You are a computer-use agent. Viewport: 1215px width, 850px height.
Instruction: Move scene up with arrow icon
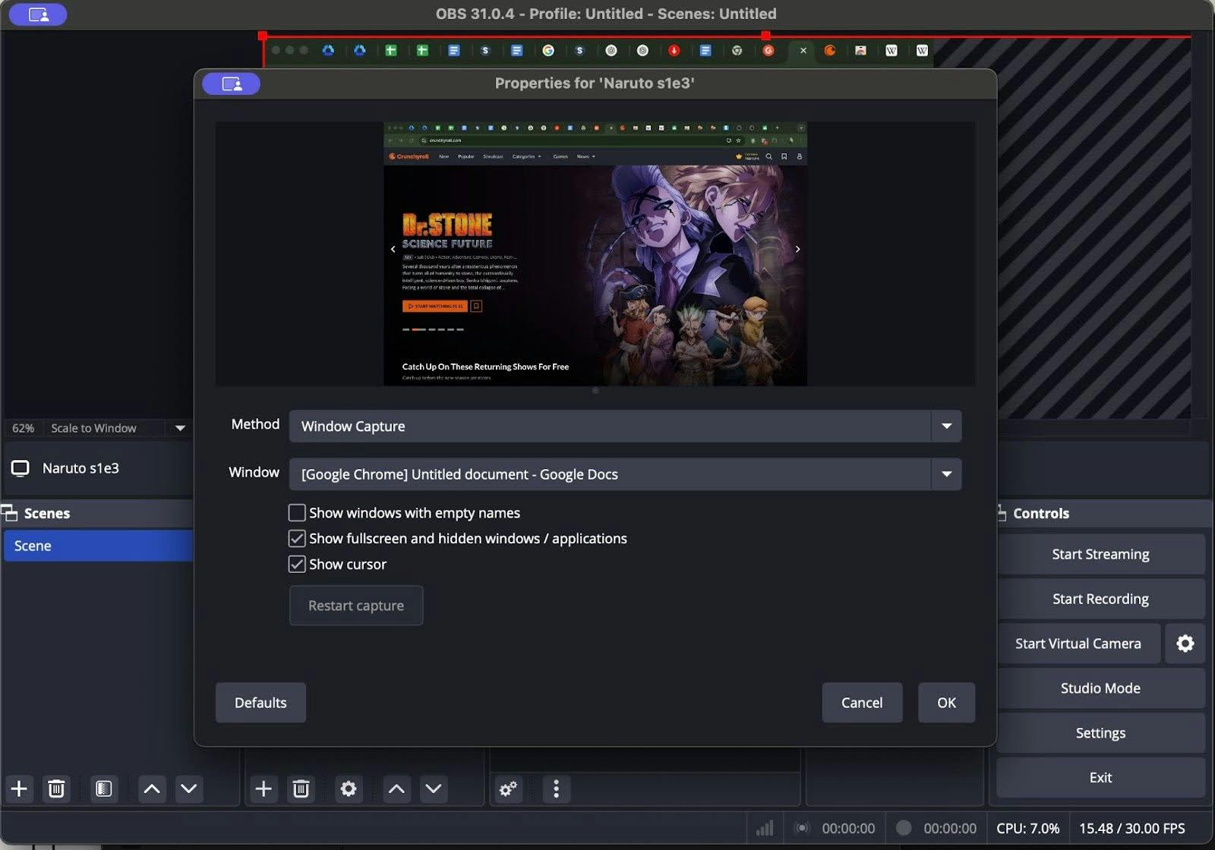(x=152, y=789)
